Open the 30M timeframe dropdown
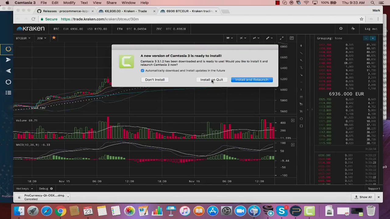Viewport: 390px width, 219px height. coord(41,38)
